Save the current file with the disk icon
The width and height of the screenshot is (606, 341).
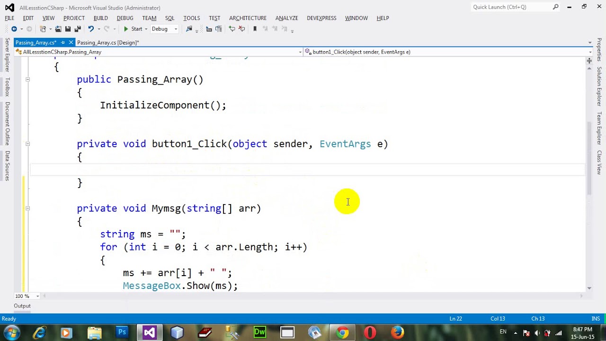[68, 29]
